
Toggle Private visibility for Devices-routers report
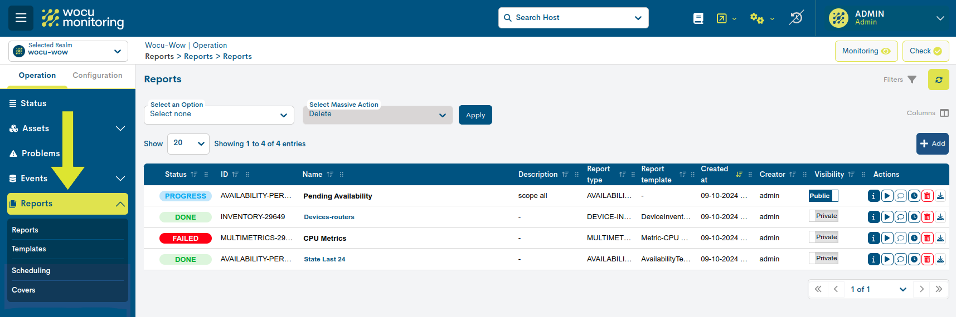tap(823, 216)
